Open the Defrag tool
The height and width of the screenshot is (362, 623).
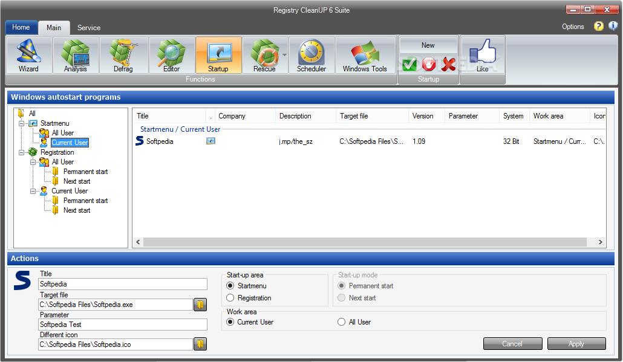point(123,55)
